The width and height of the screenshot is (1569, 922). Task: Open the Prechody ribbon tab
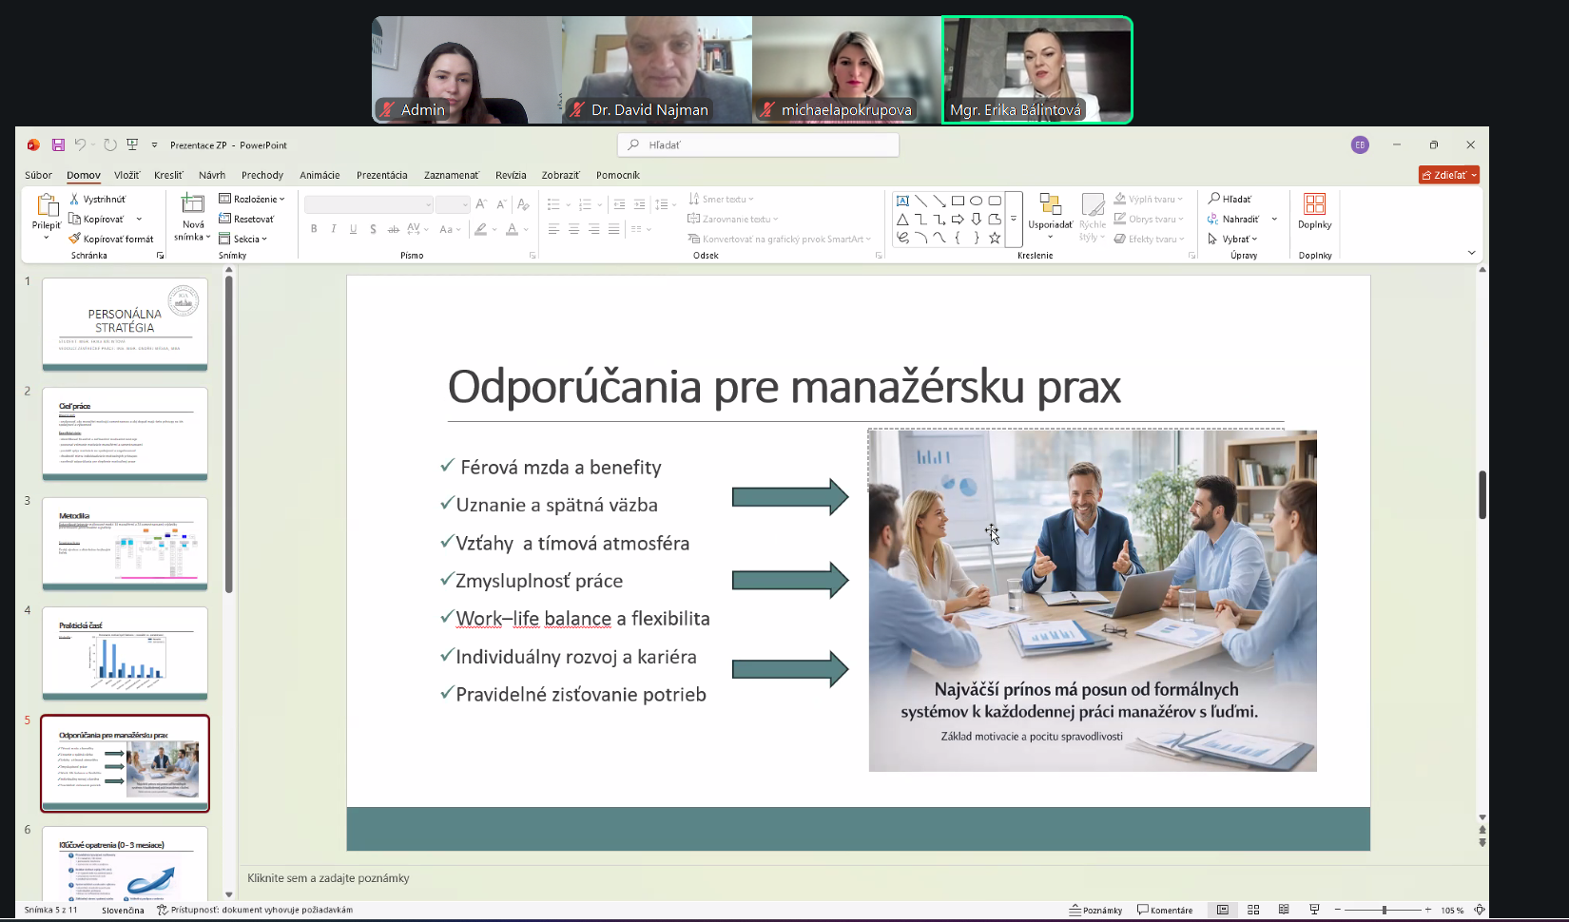click(x=262, y=175)
